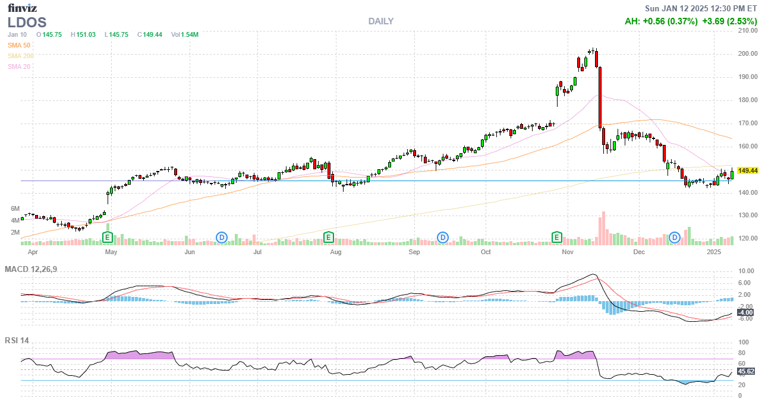This screenshot has width=765, height=405.
Task: Toggle the SMA 200 legend label
Action: 21,56
